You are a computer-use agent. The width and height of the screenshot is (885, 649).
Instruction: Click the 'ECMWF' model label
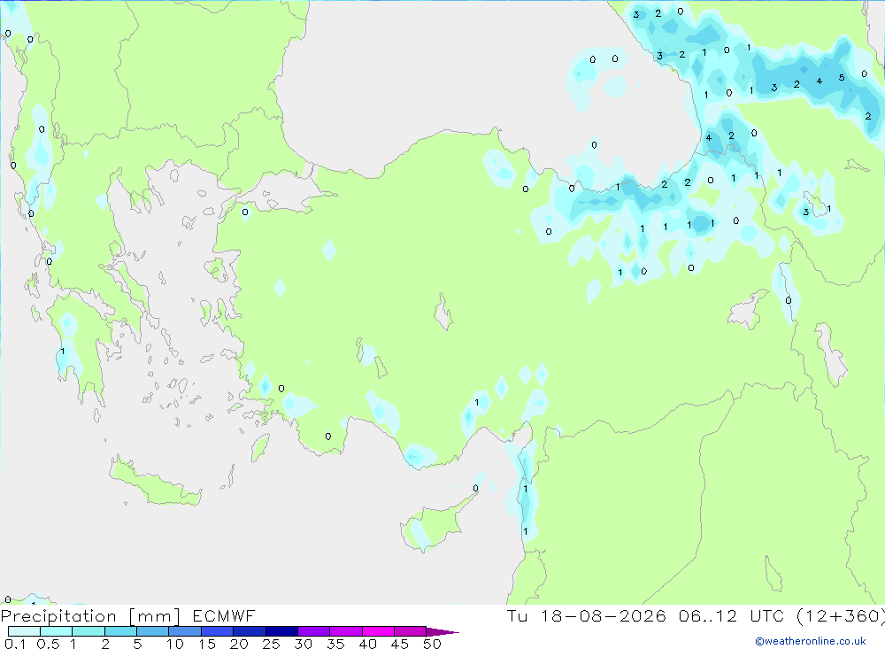[224, 615]
